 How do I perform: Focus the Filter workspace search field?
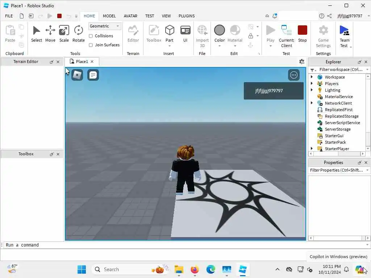click(341, 69)
